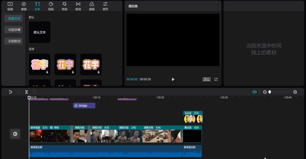This screenshot has height=159, width=306.
Task: Download the first pink 花字 style
Action: coord(47,72)
